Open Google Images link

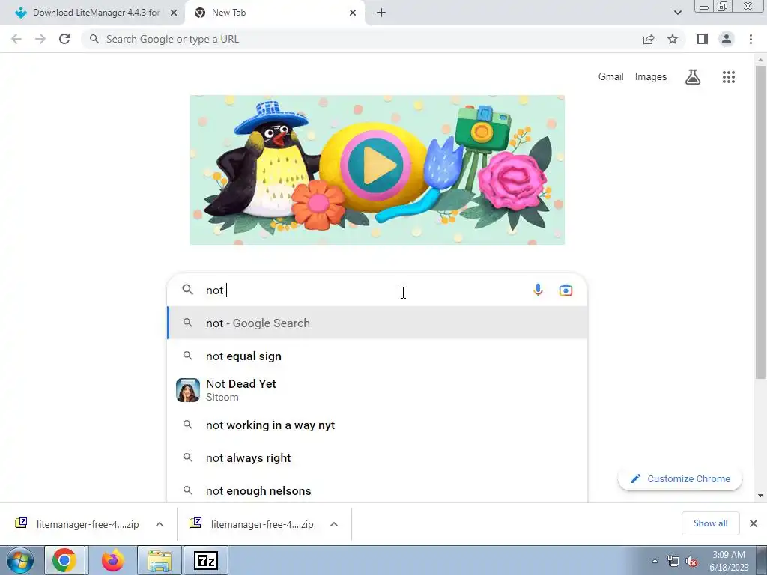(x=651, y=77)
